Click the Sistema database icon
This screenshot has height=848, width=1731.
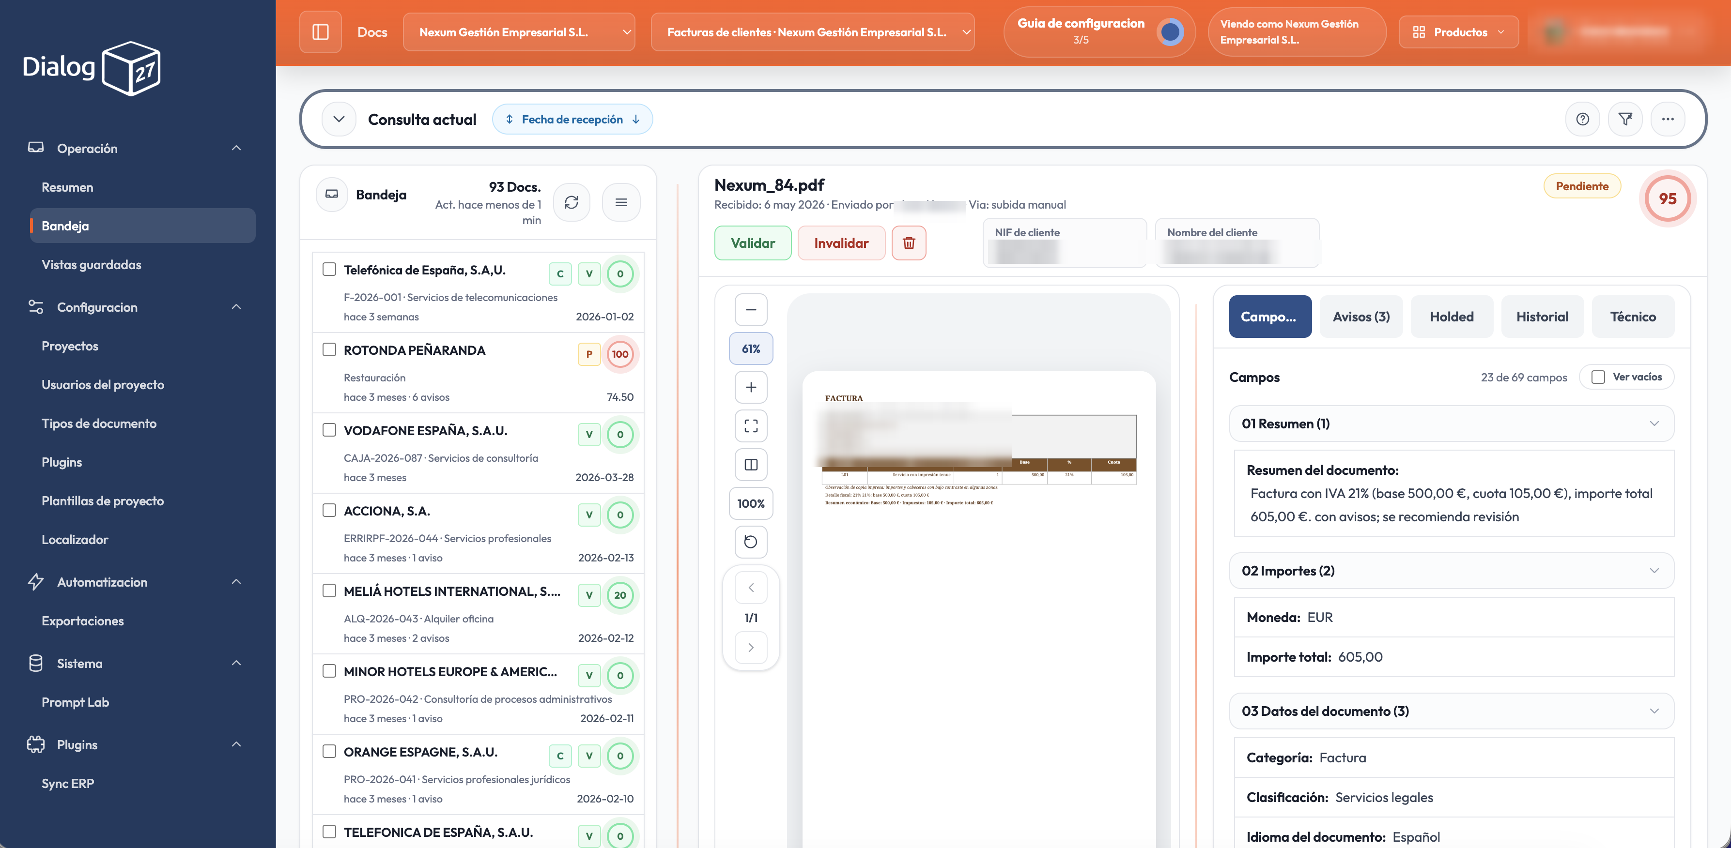(x=36, y=664)
